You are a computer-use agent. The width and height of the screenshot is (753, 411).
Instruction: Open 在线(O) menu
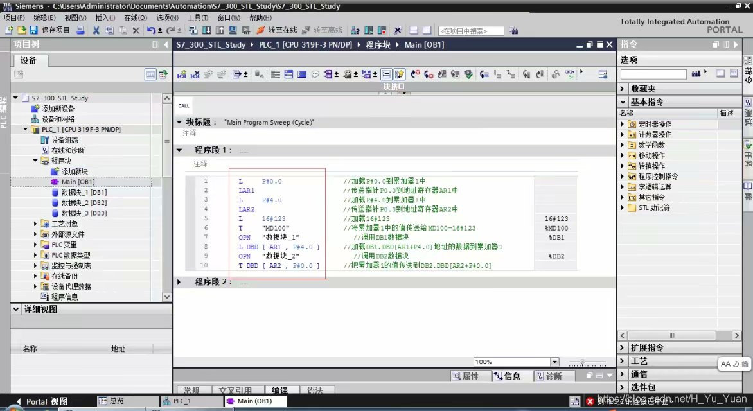(x=136, y=18)
